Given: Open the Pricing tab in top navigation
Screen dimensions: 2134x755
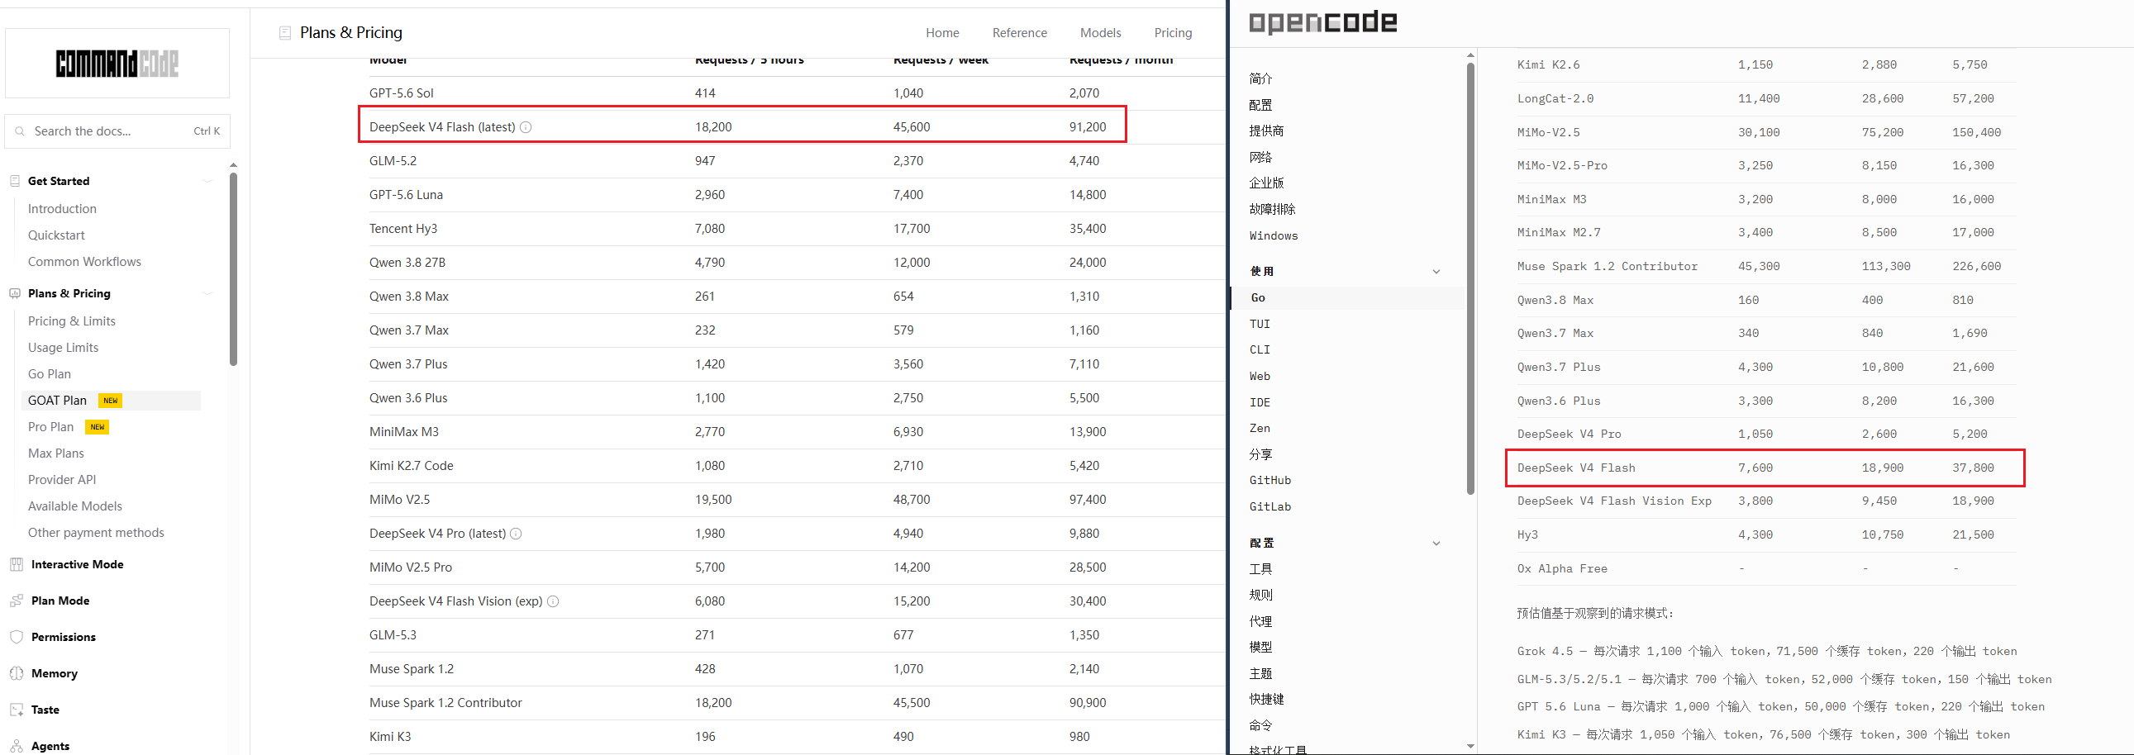Looking at the screenshot, I should click(x=1173, y=33).
